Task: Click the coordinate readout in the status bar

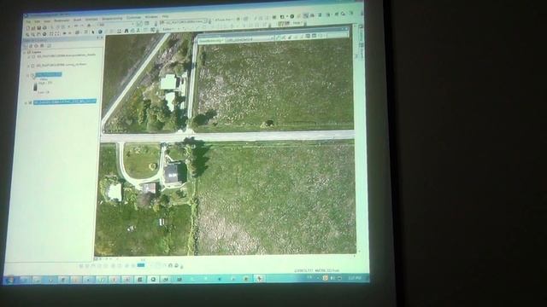Action: click(317, 270)
